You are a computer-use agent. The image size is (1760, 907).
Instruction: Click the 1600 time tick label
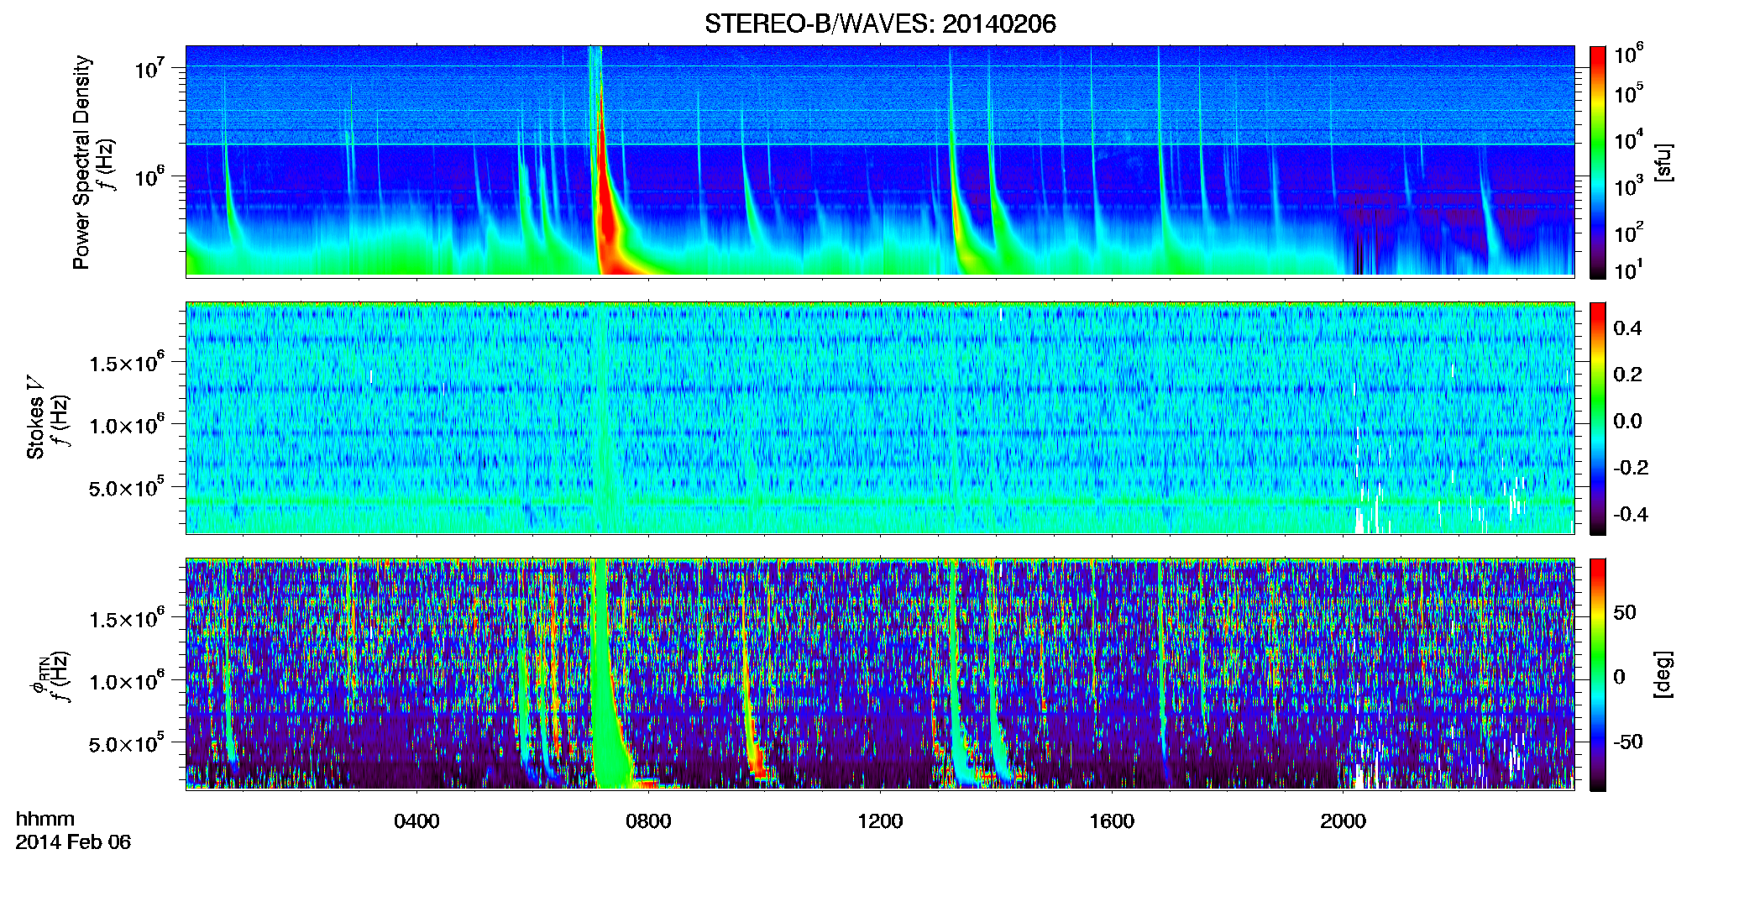point(1112,821)
